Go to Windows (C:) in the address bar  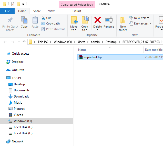tap(63, 42)
